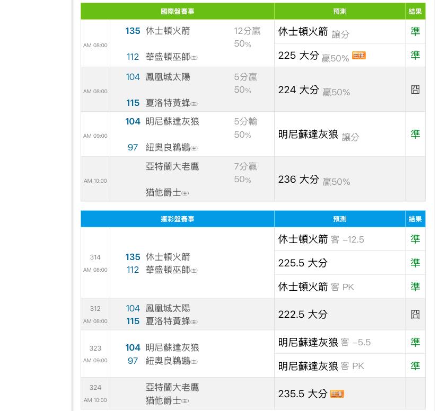
Task: Click AM 09:00 time in 國際盤 table
Action: [95, 136]
